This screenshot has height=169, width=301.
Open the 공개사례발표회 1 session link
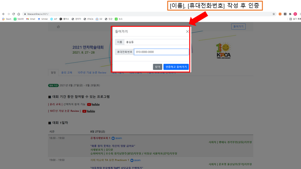(100, 138)
